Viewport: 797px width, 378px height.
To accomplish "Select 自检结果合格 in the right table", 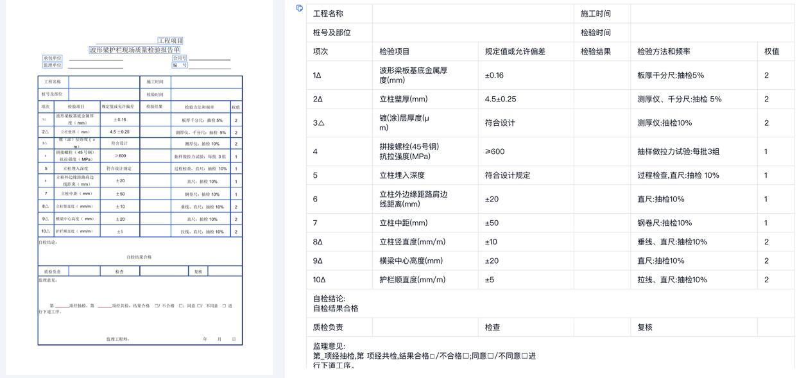I will (336, 308).
